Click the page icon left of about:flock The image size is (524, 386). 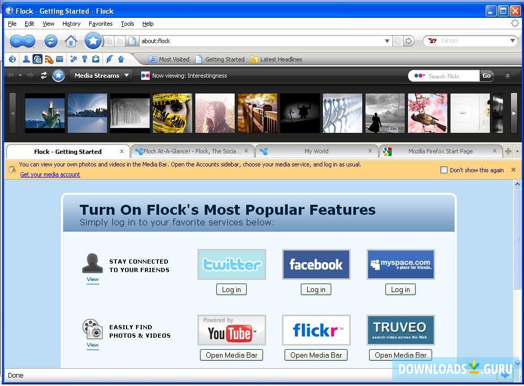132,41
